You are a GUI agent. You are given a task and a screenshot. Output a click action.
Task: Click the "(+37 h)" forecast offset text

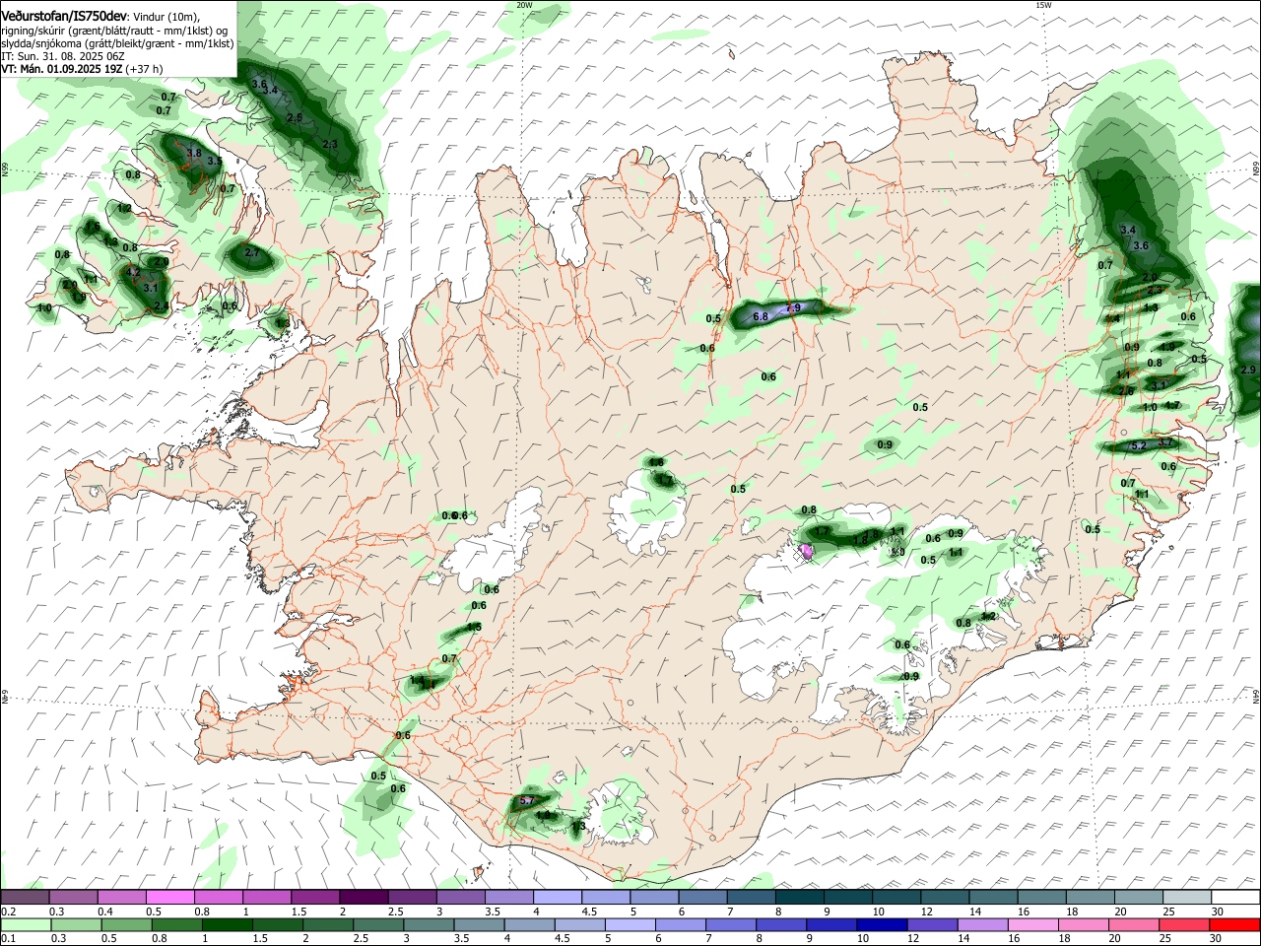(x=144, y=69)
